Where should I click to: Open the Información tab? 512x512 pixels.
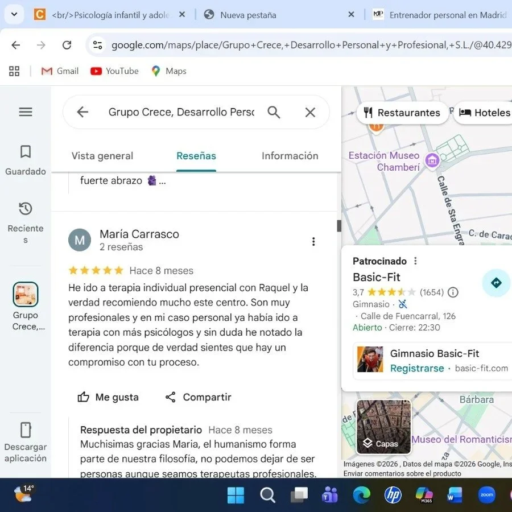(x=290, y=156)
